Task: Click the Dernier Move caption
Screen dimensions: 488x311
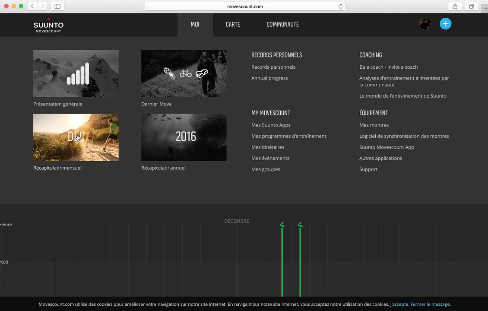Action: coord(156,104)
